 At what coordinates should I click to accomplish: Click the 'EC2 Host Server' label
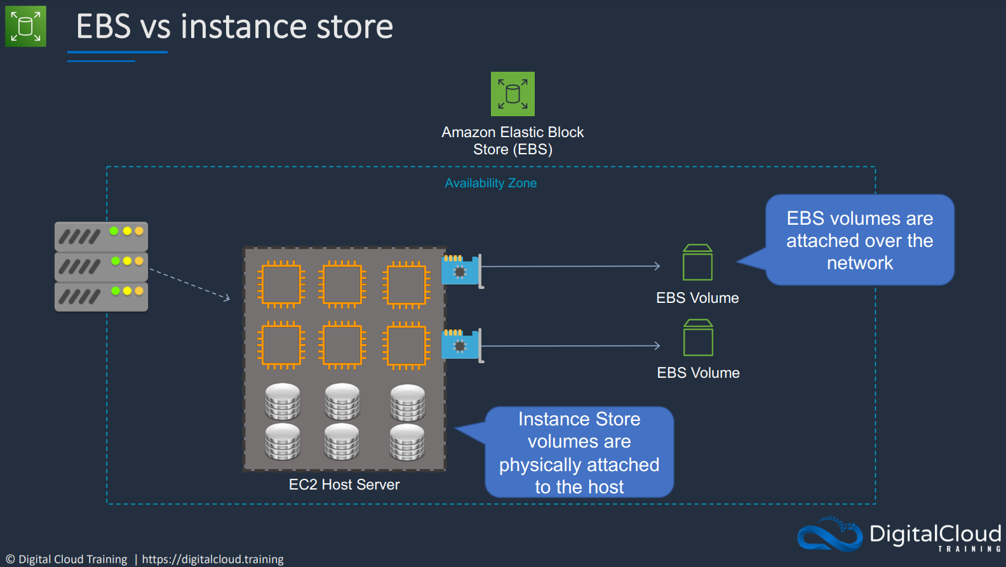(x=344, y=484)
